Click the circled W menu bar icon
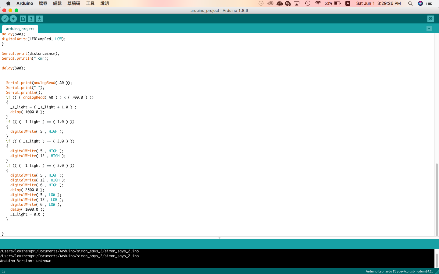This screenshot has height=274, width=439. pos(261,3)
